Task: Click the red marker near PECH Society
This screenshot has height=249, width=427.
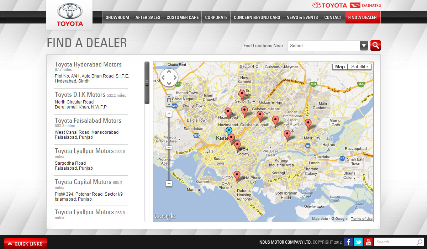Action: pos(237,147)
